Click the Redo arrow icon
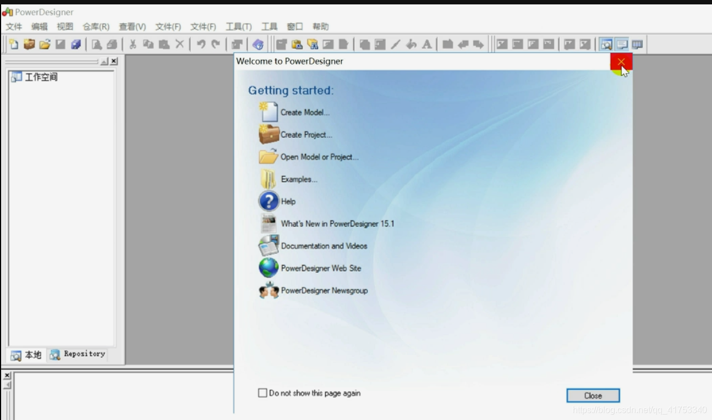 [x=216, y=45]
